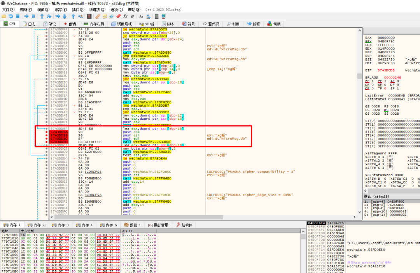Open patches with the bandage icon
Screen dimensions: 420x273
[98, 16]
